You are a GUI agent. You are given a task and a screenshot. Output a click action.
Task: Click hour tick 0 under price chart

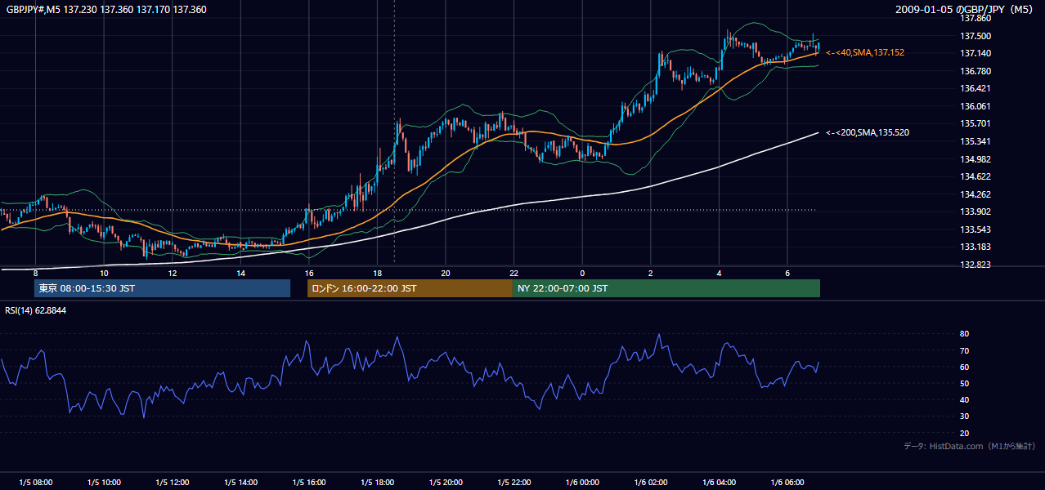pos(582,273)
